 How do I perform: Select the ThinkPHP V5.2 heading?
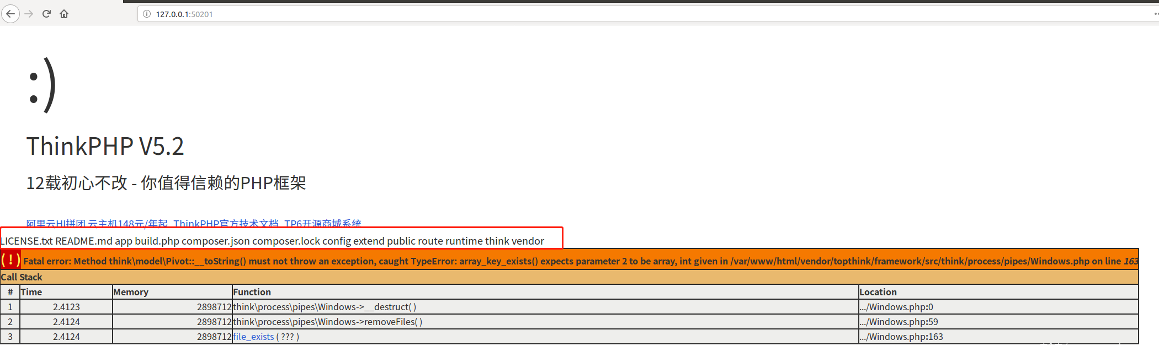(x=105, y=147)
